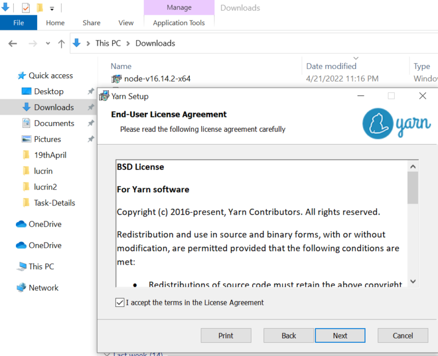Click the Yarn cat logo
The width and height of the screenshot is (438, 356).
coord(378,123)
